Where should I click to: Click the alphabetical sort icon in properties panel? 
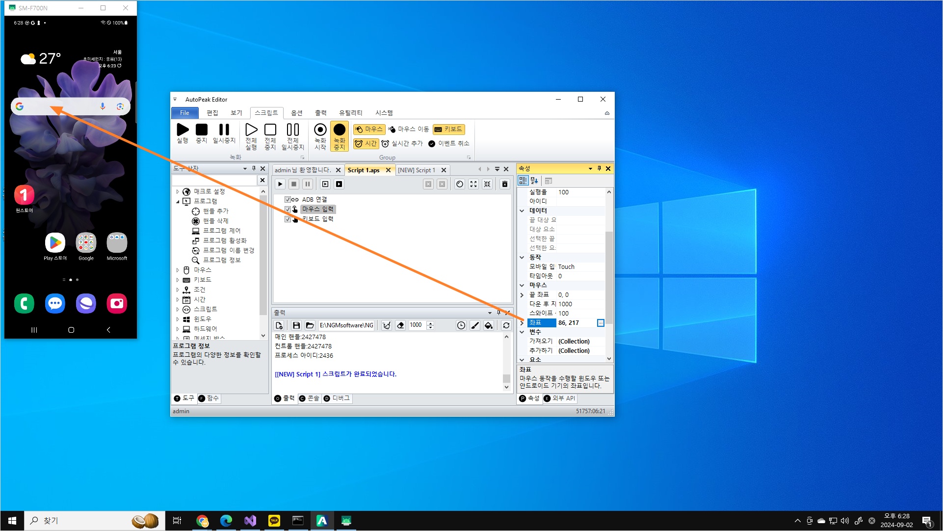point(534,181)
